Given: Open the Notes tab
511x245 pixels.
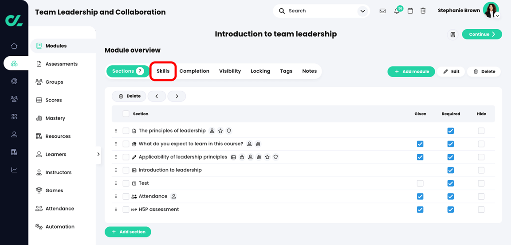Looking at the screenshot, I should [309, 71].
